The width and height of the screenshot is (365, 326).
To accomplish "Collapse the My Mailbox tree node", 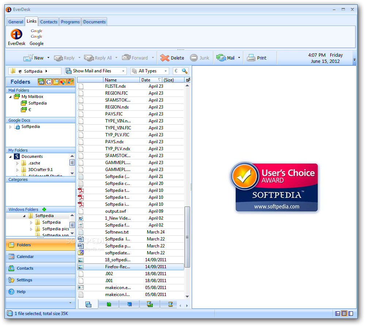I will pyautogui.click(x=10, y=96).
